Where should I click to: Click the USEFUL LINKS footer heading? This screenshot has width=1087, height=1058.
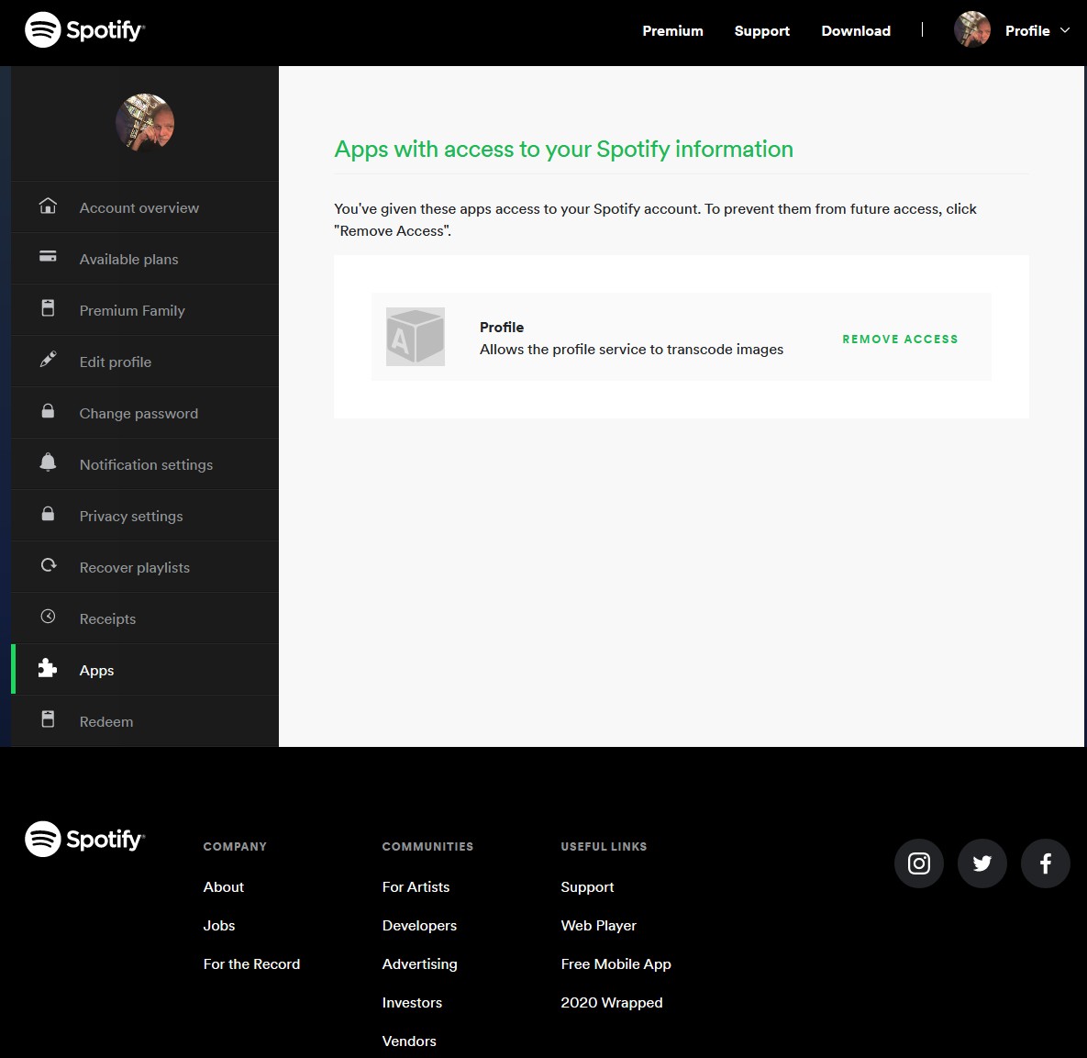pos(604,847)
